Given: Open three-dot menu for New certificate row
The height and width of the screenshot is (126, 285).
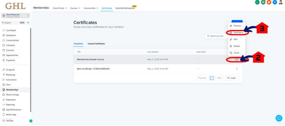Looking at the screenshot, I should tap(237, 69).
